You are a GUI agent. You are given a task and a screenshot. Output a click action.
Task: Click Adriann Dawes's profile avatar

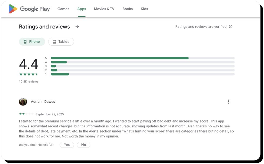click(23, 102)
